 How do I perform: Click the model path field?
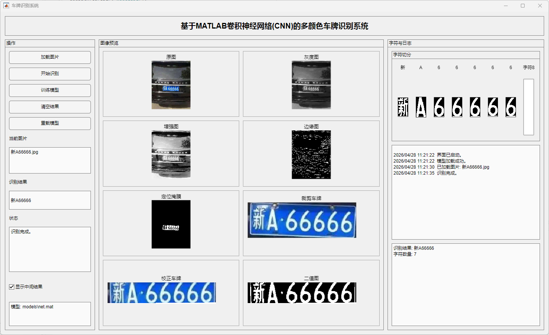pos(50,314)
